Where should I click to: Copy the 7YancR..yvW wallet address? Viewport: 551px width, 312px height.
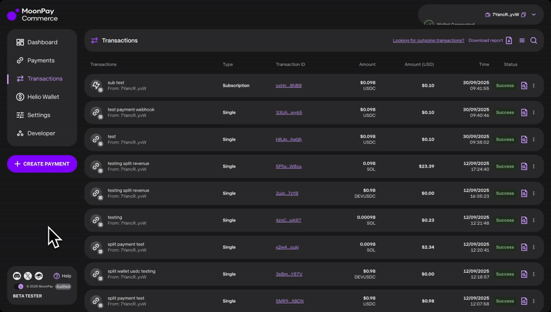pos(523,14)
